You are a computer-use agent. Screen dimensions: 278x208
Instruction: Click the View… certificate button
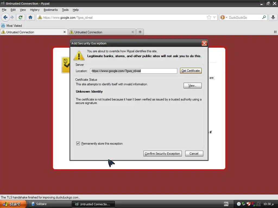(x=192, y=86)
